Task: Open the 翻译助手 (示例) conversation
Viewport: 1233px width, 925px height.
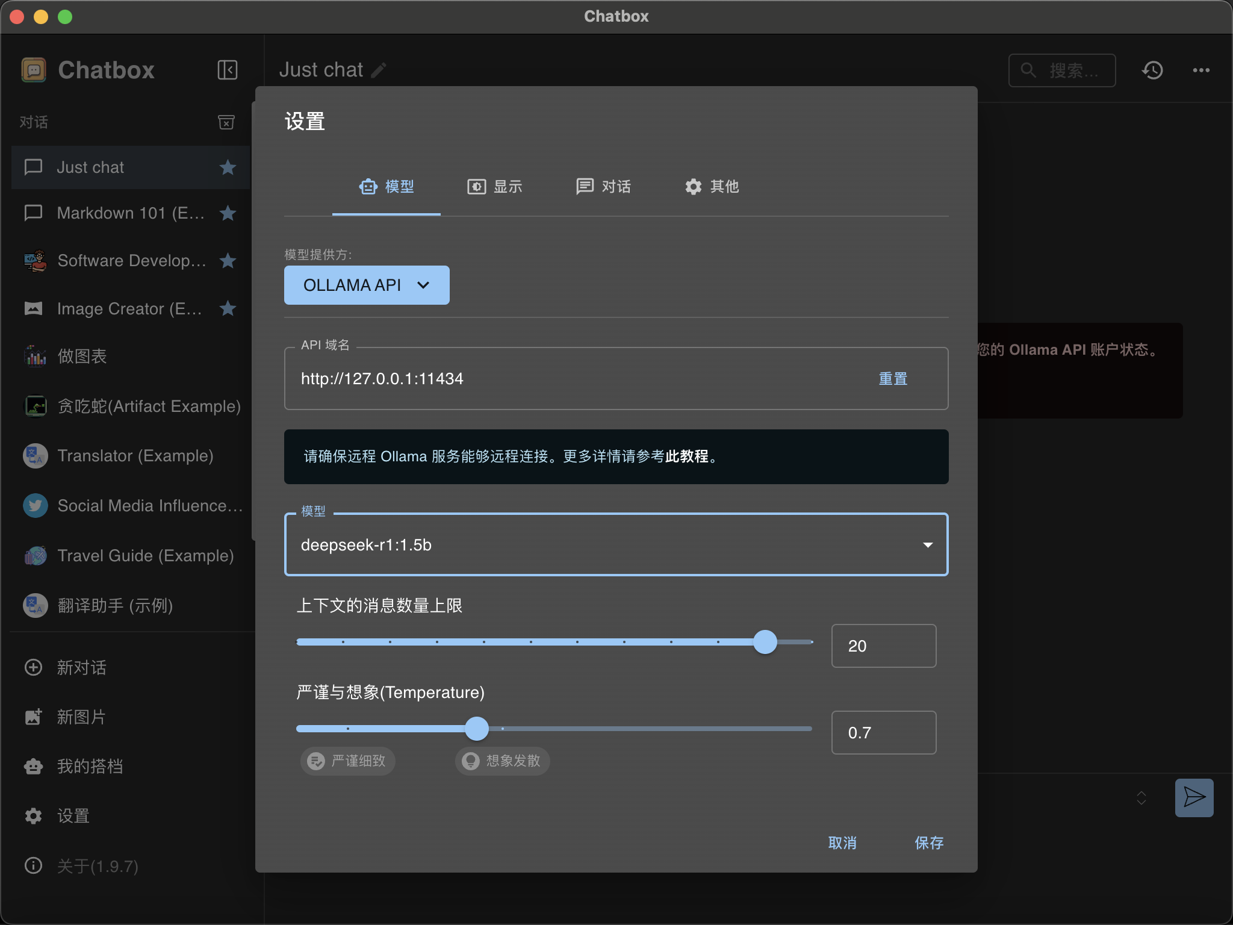Action: pyautogui.click(x=130, y=605)
